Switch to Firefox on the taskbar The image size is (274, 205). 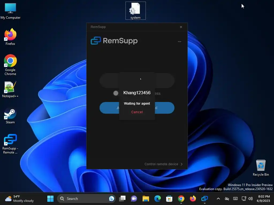point(193,199)
